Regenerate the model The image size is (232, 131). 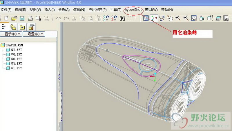106,18
